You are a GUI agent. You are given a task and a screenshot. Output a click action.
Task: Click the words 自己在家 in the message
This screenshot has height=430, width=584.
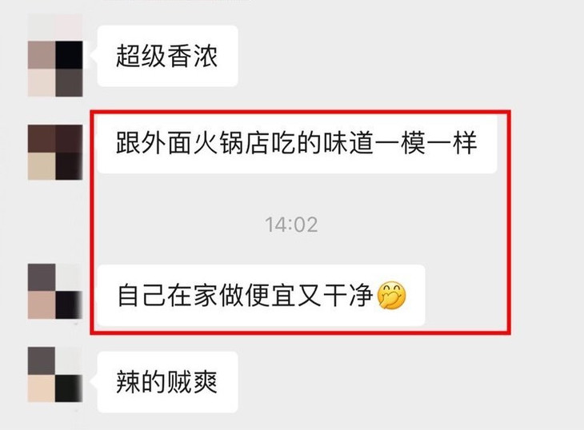(168, 296)
